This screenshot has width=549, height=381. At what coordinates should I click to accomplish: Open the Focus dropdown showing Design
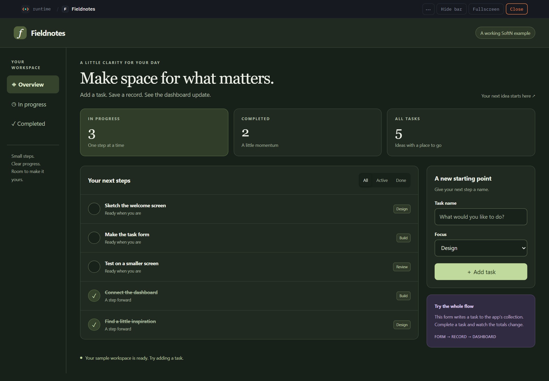pyautogui.click(x=481, y=248)
